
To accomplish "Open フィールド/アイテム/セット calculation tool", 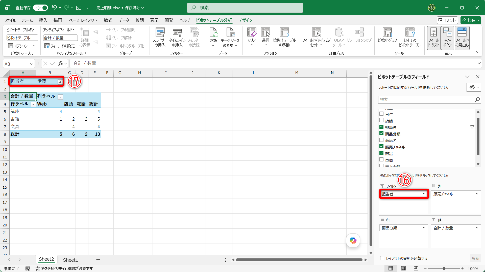I will tap(316, 37).
